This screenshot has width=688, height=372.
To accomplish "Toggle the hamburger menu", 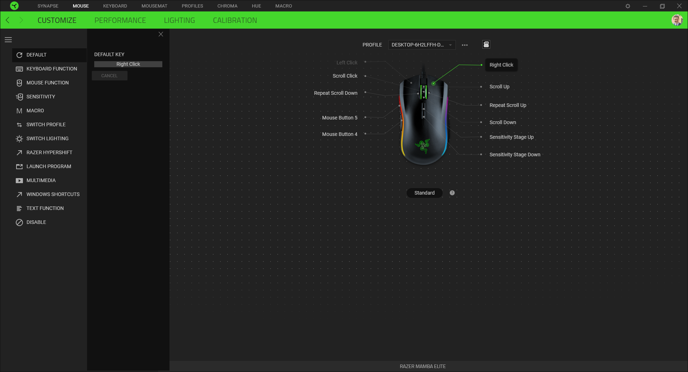I will coord(8,40).
